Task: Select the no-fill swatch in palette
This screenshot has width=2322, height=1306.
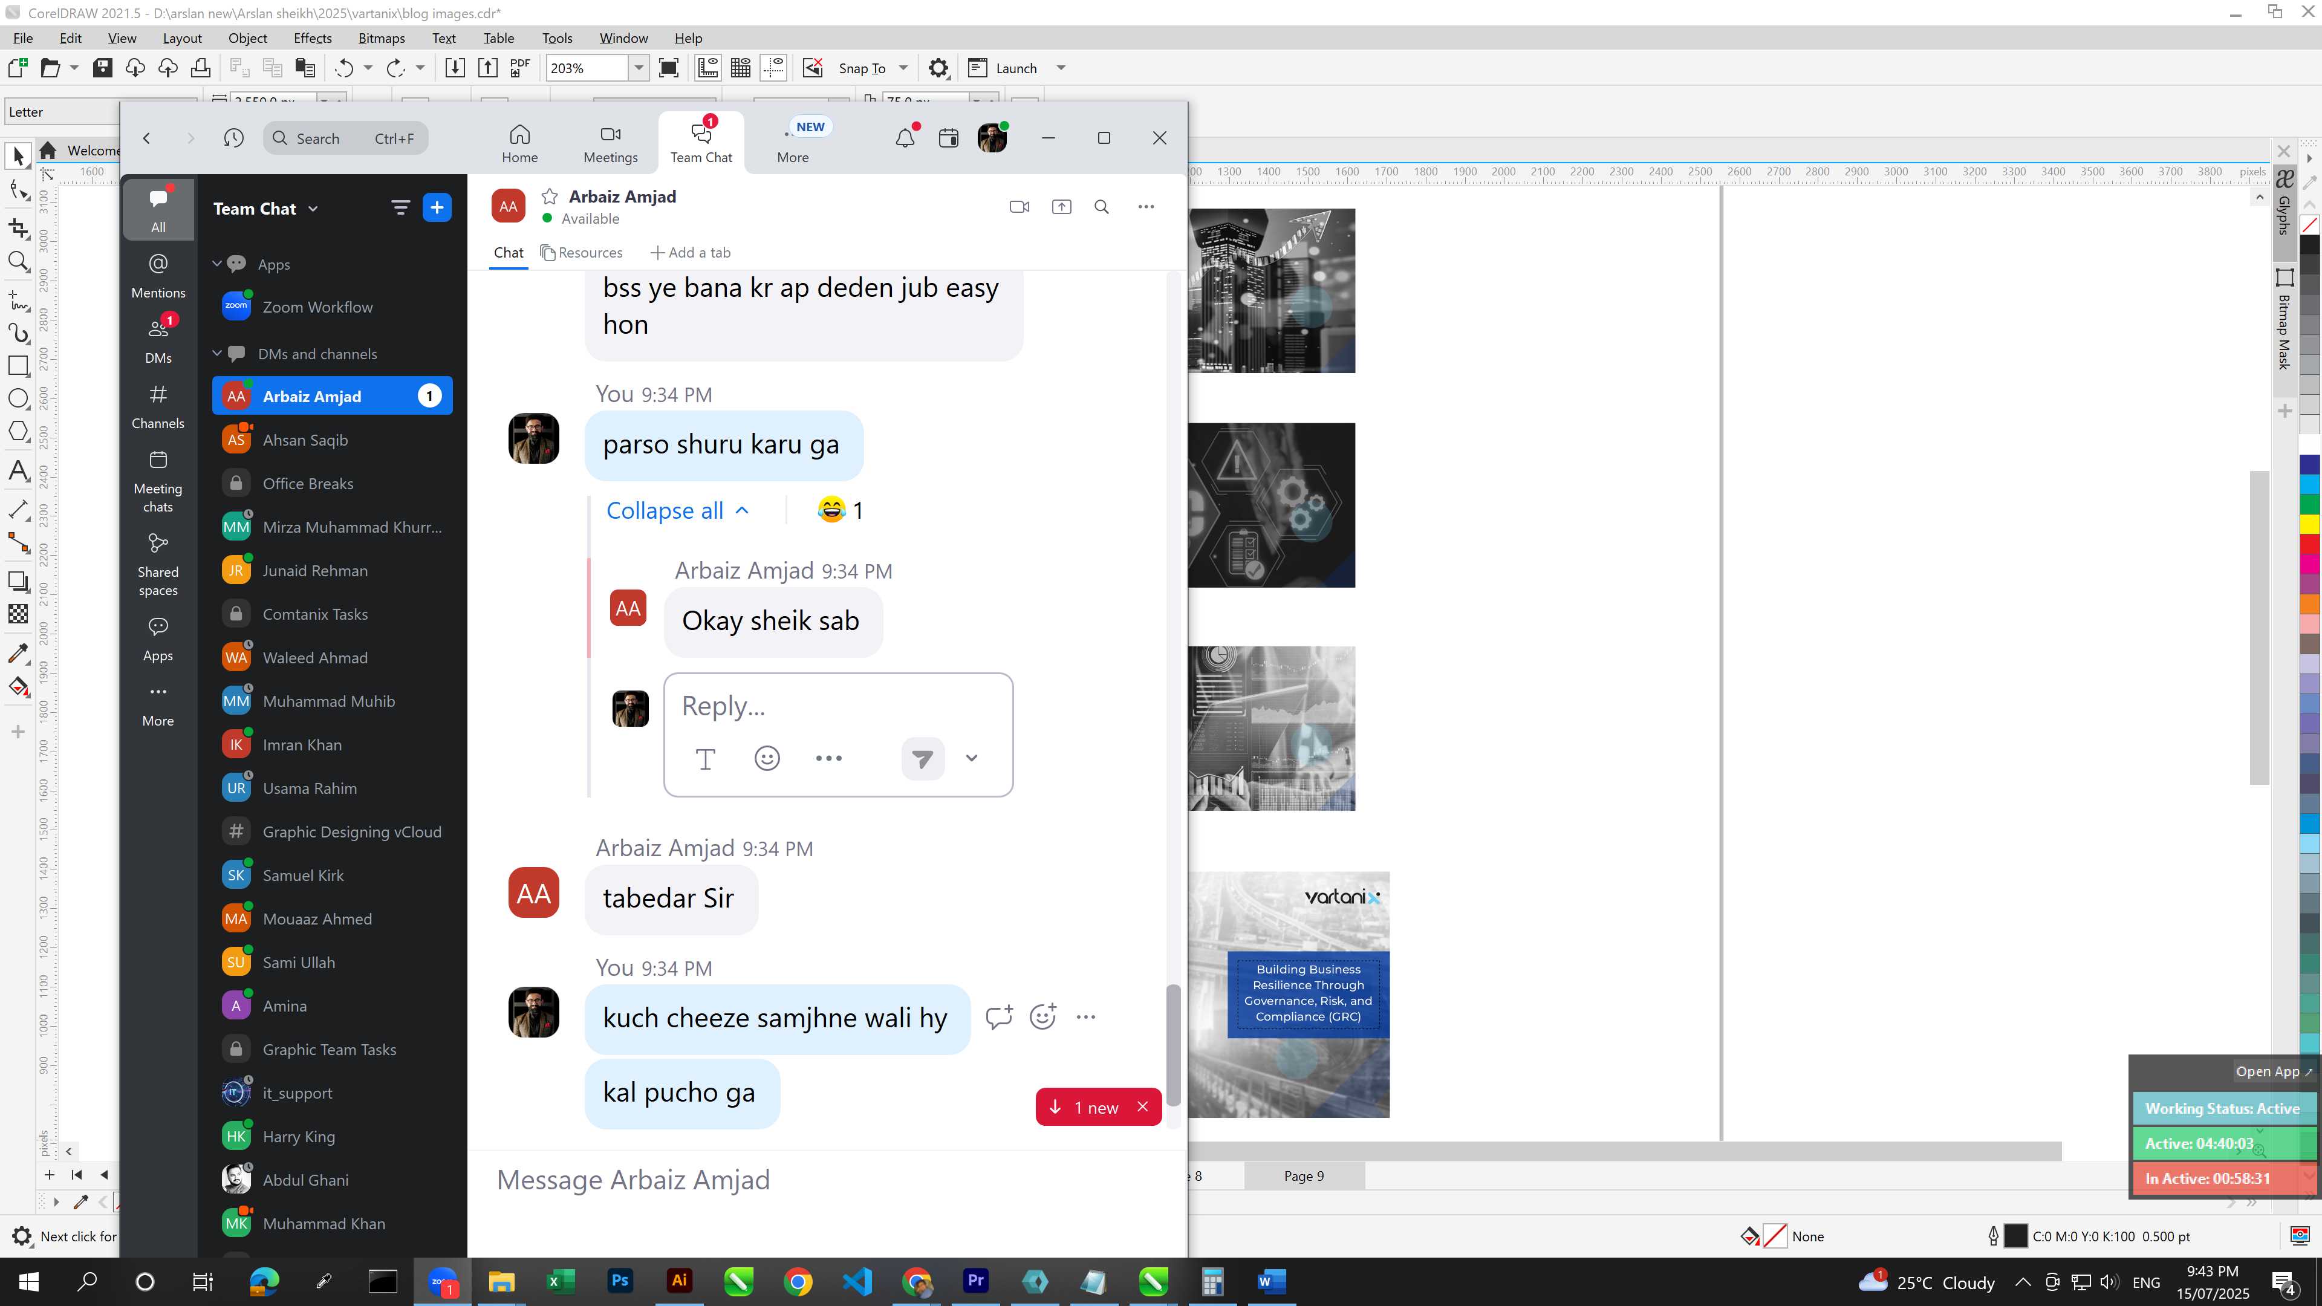Action: click(2309, 224)
